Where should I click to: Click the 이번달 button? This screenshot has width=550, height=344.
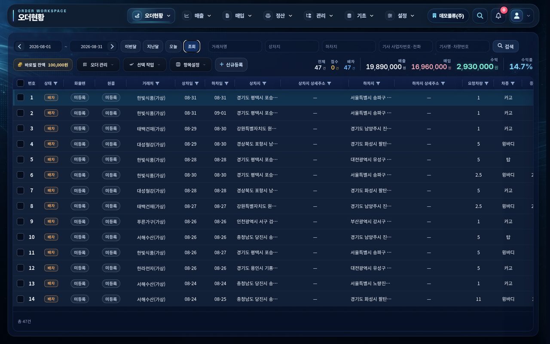tap(131, 46)
